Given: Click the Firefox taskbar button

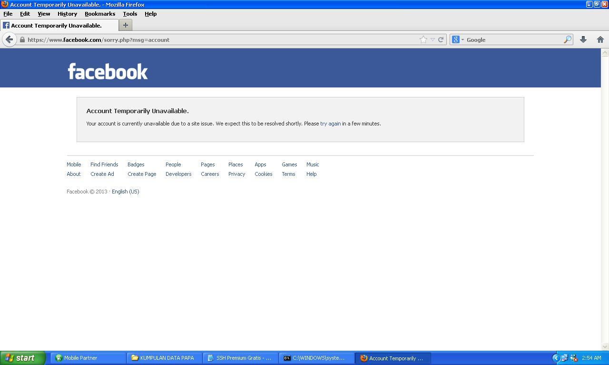Looking at the screenshot, I should [x=393, y=358].
